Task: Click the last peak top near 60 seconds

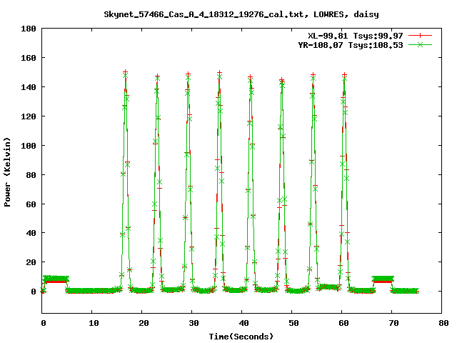Action: tap(344, 76)
